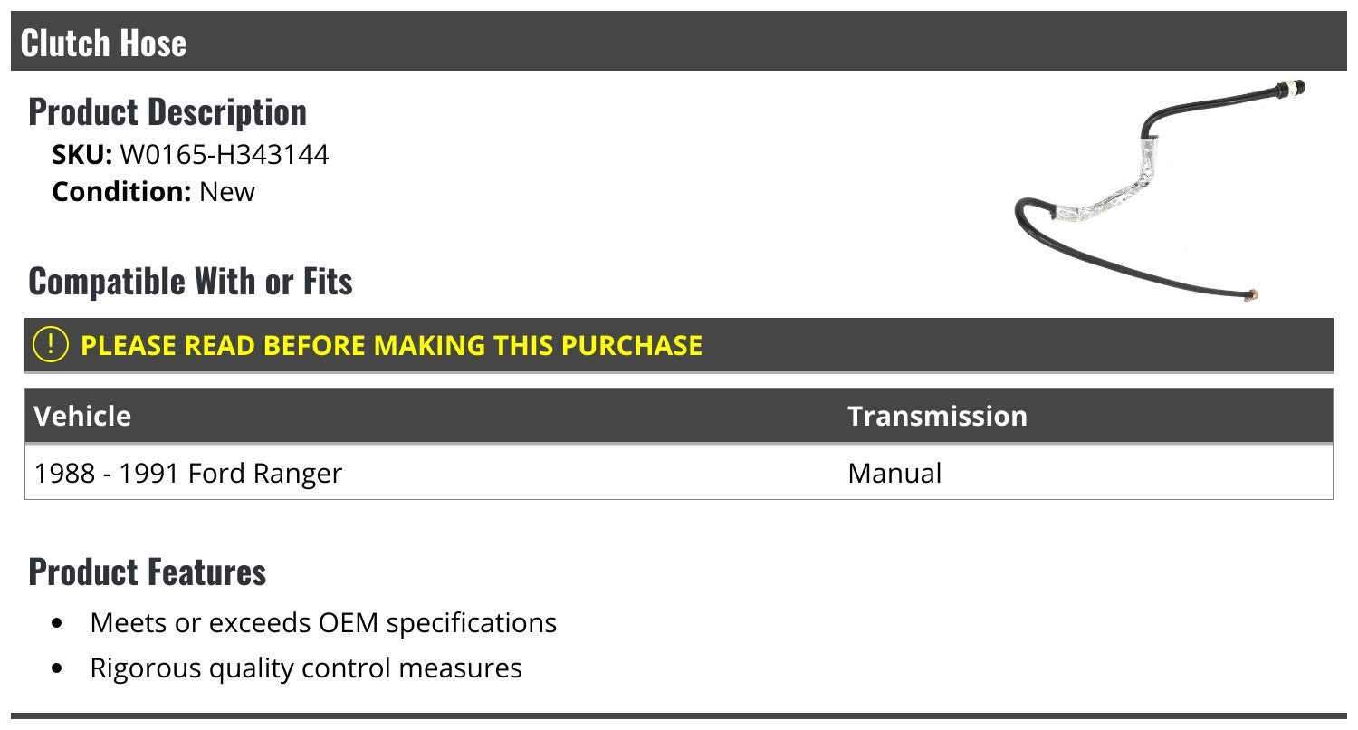This screenshot has width=1358, height=730.
Task: Select Meets or exceeds OEM specifications text
Action: [x=323, y=623]
